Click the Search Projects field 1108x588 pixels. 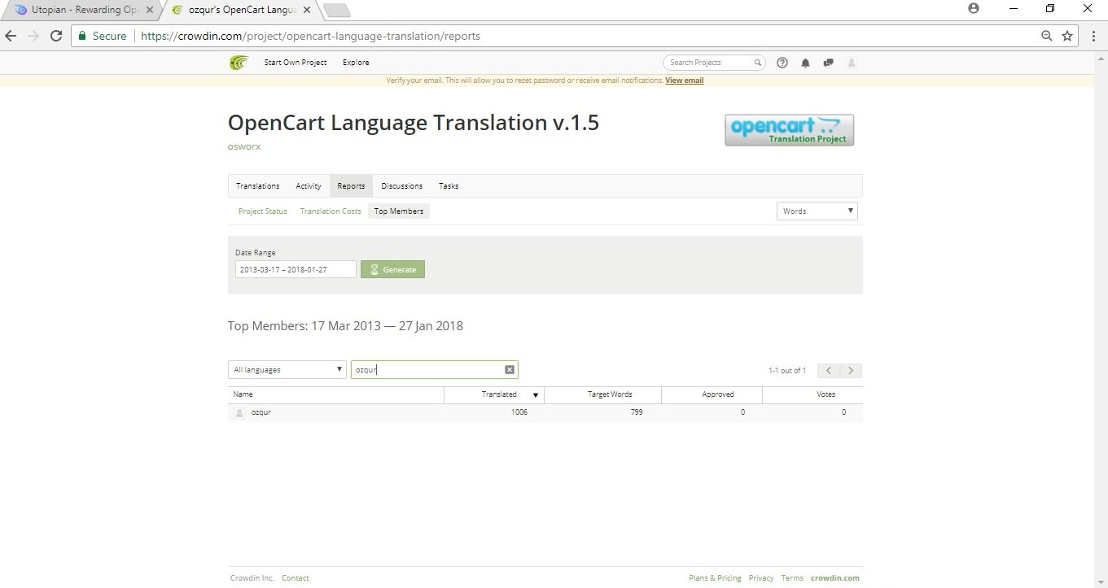click(x=714, y=63)
